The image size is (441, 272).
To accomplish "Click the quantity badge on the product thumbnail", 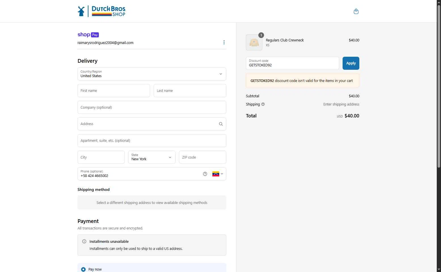I will (x=261, y=35).
